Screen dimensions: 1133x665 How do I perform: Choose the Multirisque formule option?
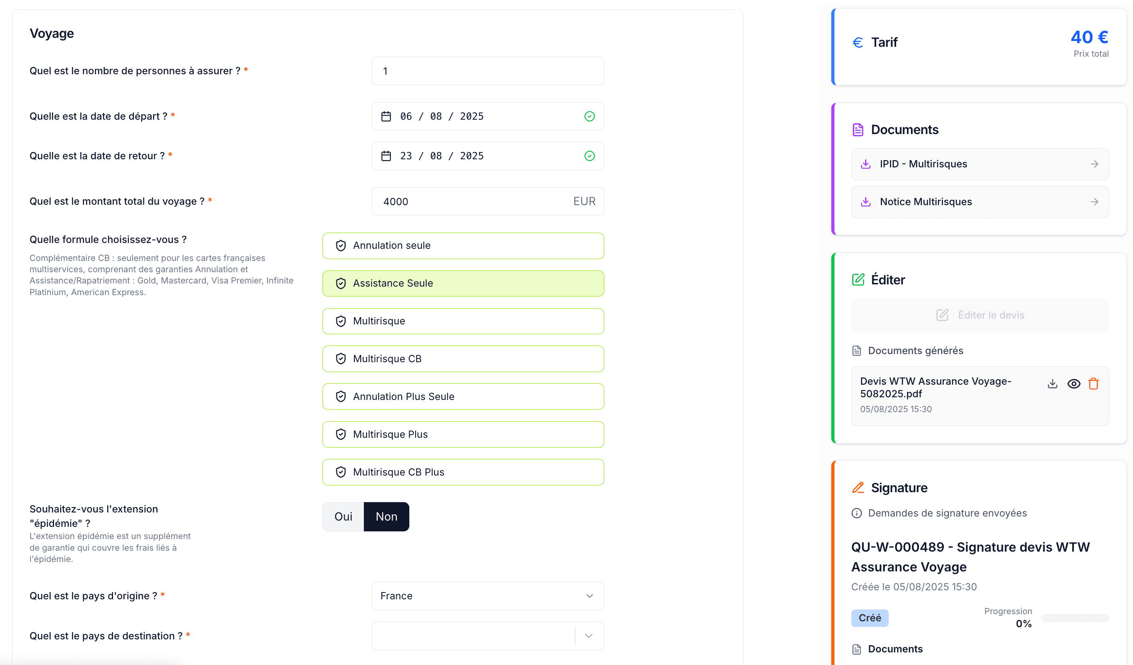463,321
